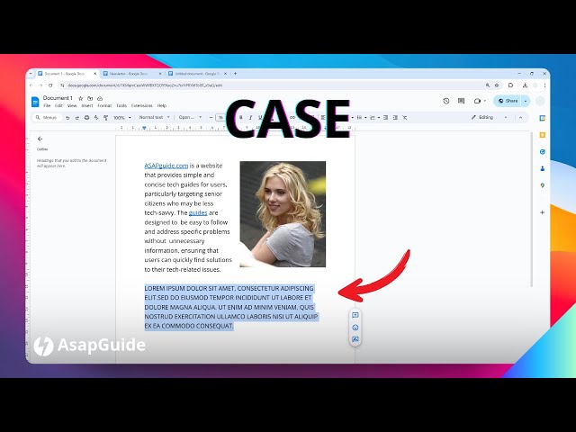Open the Help menu
Image resolution: width=576 pixels, height=432 pixels.
(162, 106)
